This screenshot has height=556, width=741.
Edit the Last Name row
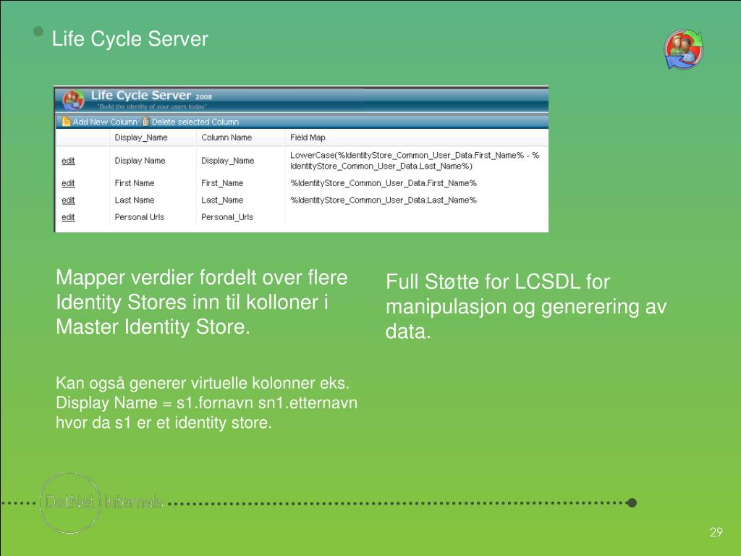point(68,200)
